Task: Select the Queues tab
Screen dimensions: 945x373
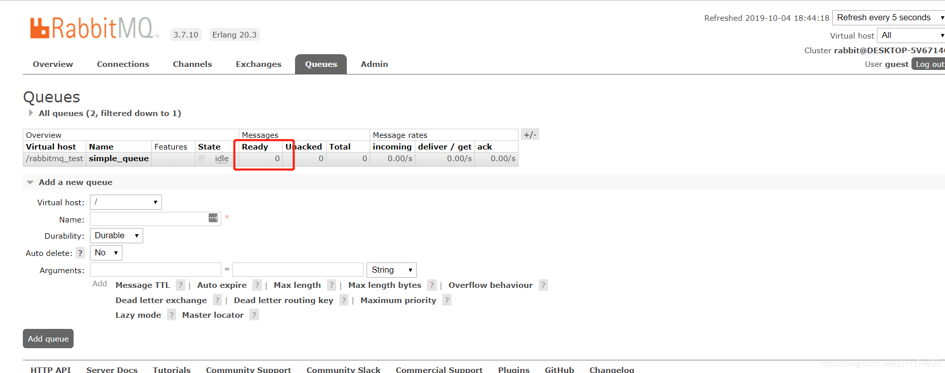Action: coord(321,64)
